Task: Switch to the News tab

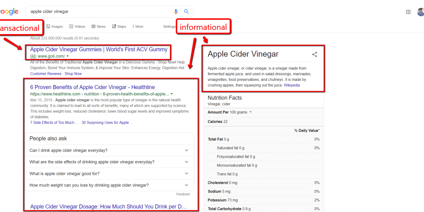Action: click(101, 26)
